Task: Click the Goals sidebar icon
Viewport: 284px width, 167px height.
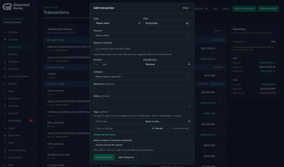Action: pyautogui.click(x=5, y=91)
